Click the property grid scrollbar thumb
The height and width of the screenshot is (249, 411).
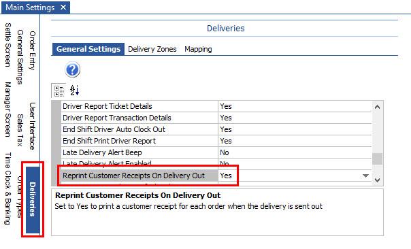[377, 159]
